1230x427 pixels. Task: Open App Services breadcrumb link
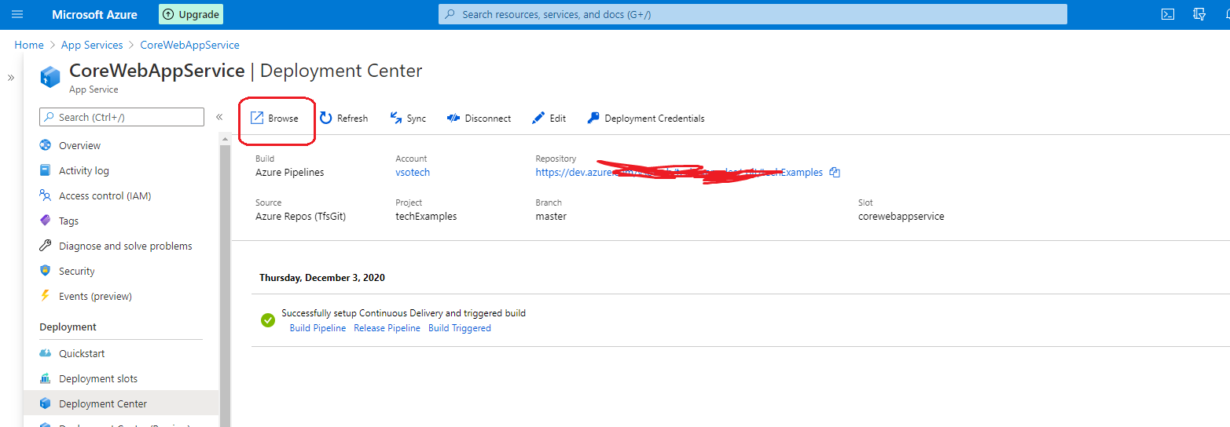(92, 45)
